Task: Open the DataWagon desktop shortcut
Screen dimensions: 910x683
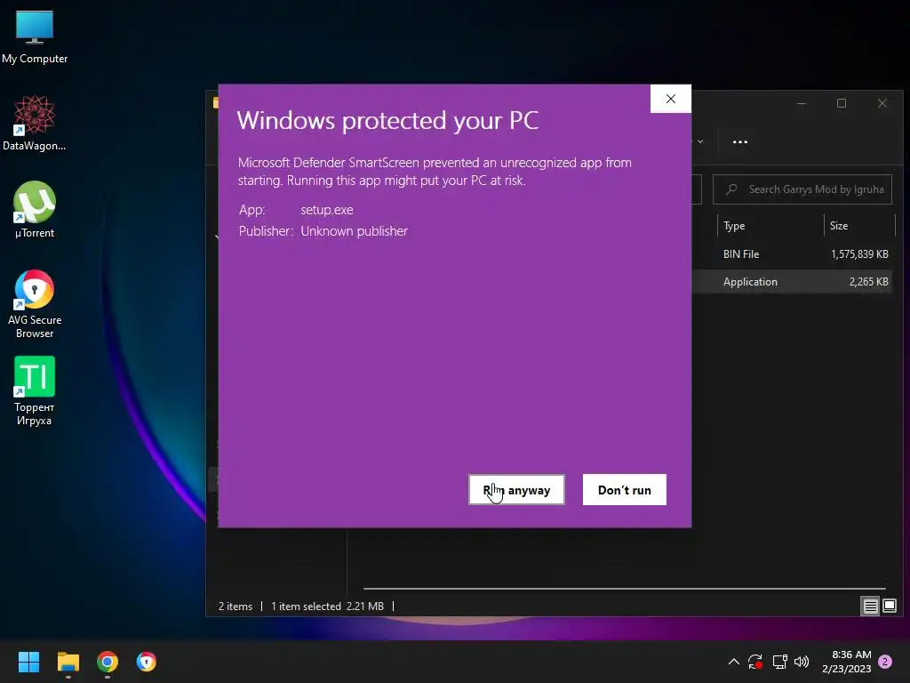Action: (35, 124)
